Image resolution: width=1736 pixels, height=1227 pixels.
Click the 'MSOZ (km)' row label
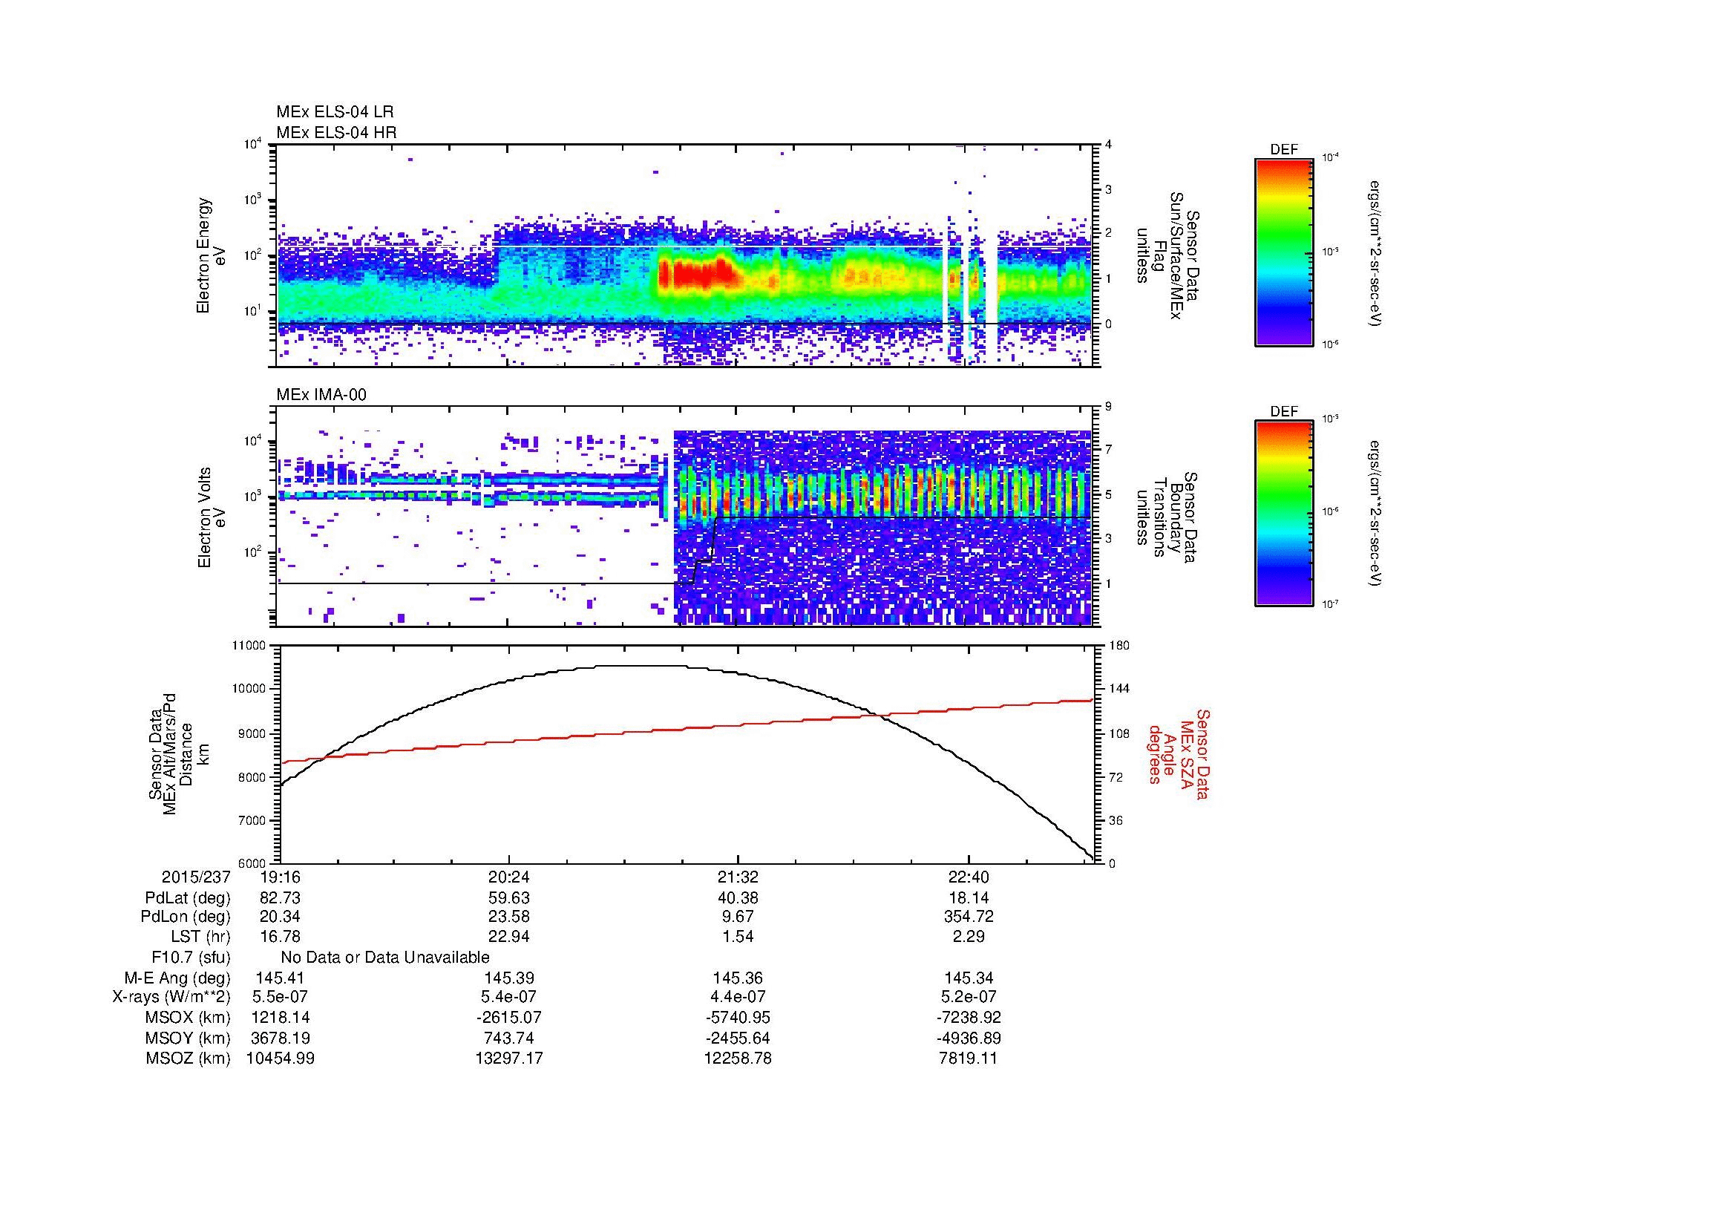[x=188, y=1059]
